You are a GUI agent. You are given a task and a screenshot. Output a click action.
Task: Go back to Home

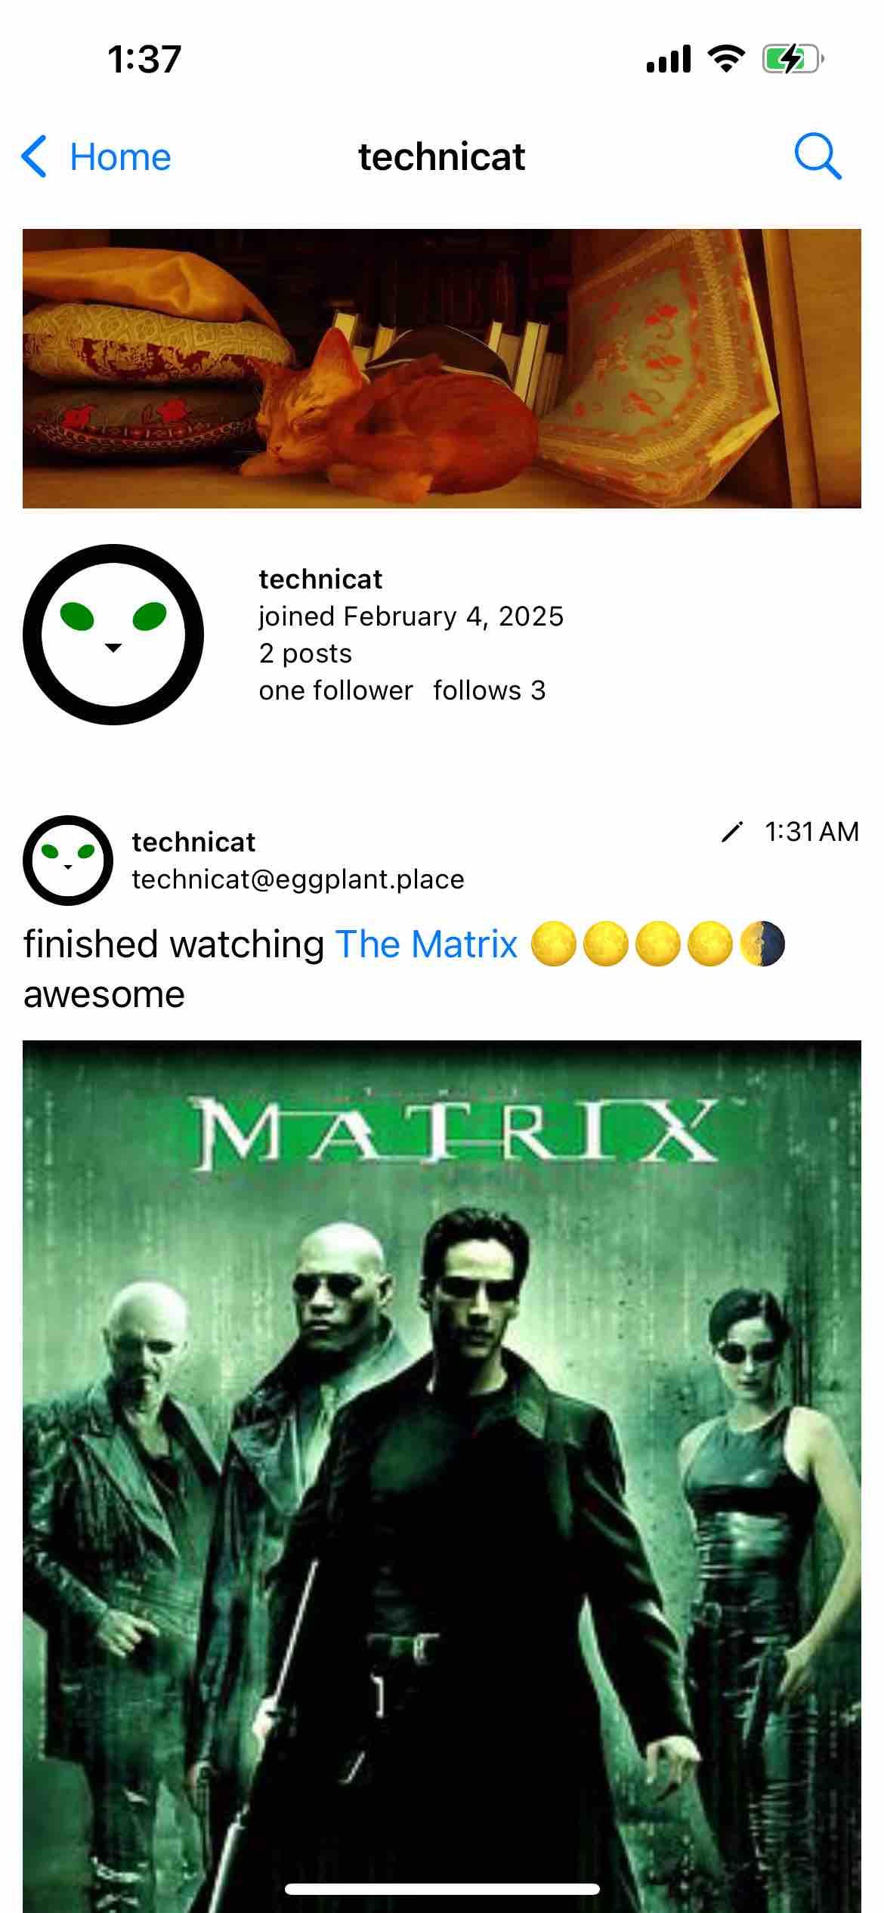coord(120,157)
